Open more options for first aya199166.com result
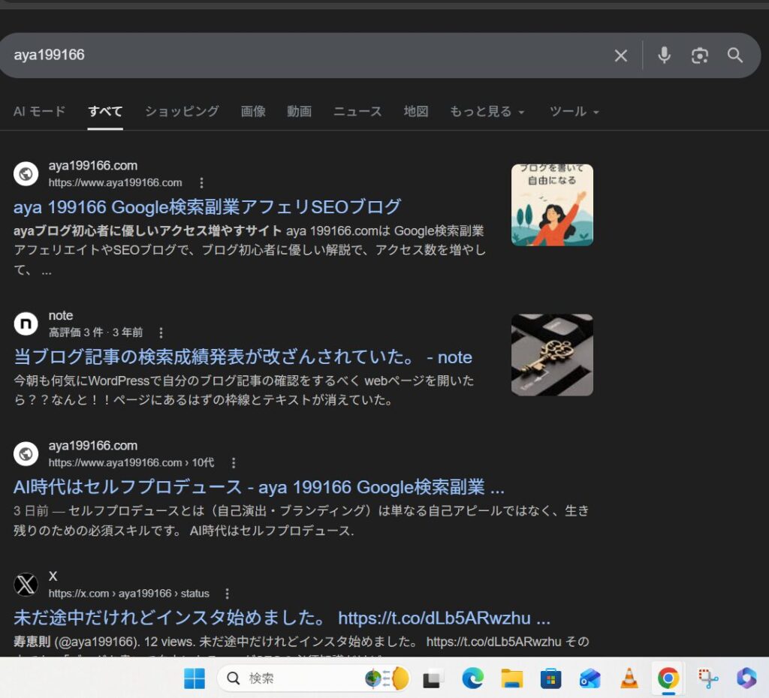The image size is (769, 698). 201,183
